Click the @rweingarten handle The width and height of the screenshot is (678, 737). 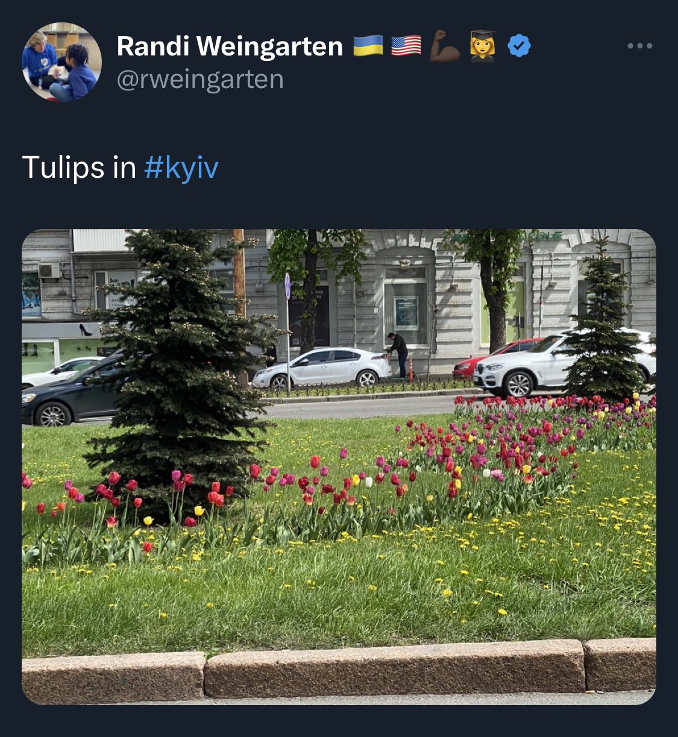click(200, 79)
